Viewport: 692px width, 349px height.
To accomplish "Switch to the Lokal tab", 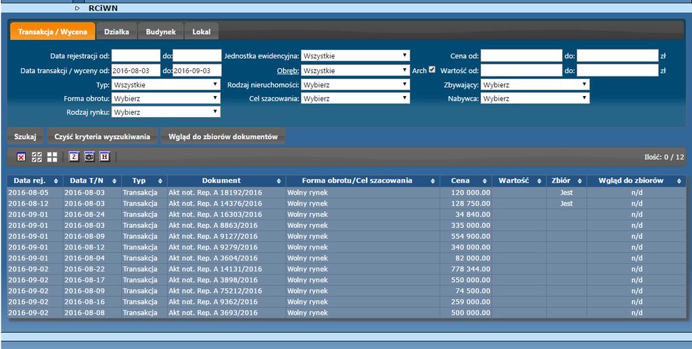I will click(202, 32).
